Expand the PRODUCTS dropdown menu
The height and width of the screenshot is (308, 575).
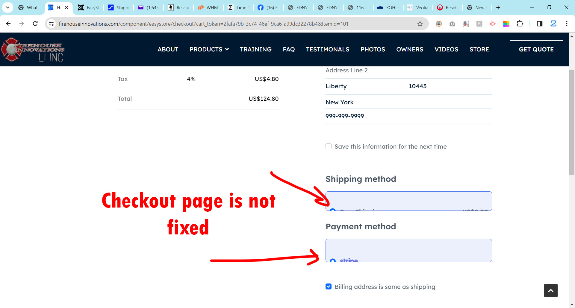[209, 49]
